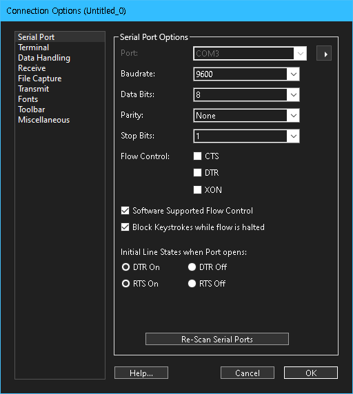Confirm settings with OK button

tap(311, 373)
